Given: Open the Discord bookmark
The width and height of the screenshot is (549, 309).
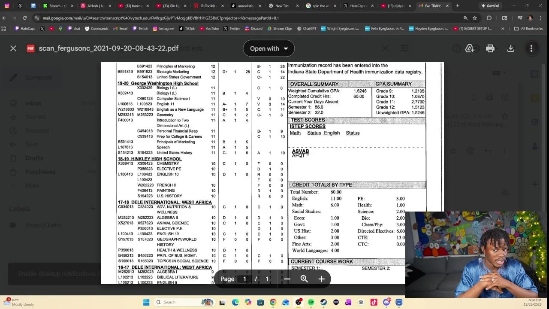Looking at the screenshot, I should point(253,29).
